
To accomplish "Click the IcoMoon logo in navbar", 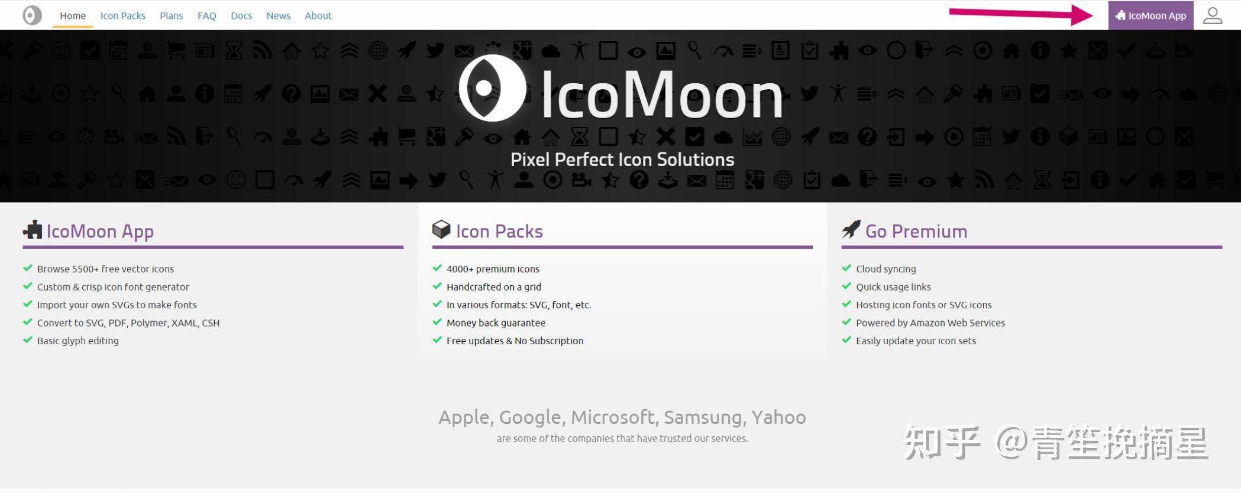I will [33, 15].
